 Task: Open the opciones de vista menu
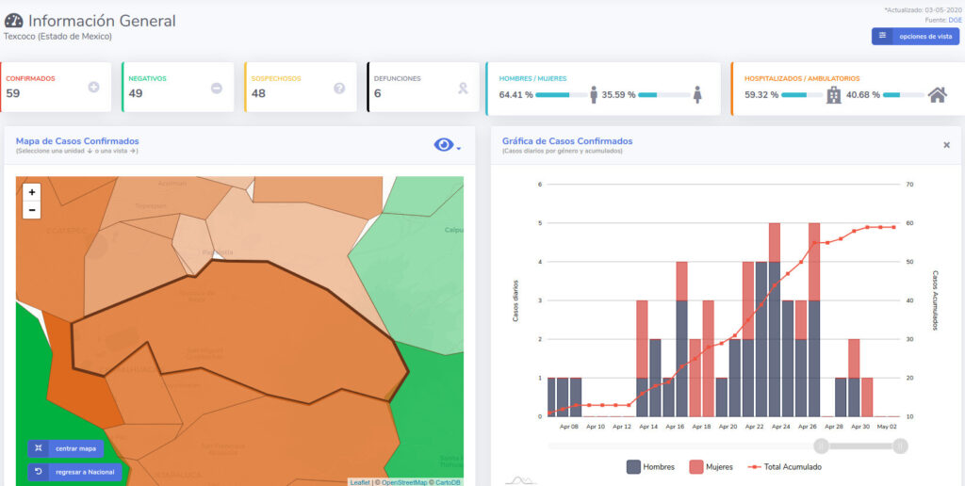tap(915, 36)
